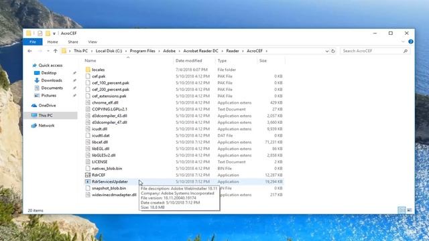Viewport: 429px width, 241px height.
Task: Expand the address bar history dropdown
Action: pyautogui.click(x=327, y=51)
